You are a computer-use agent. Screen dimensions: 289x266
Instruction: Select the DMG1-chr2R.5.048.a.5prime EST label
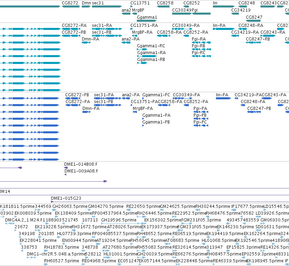(x=56, y=254)
